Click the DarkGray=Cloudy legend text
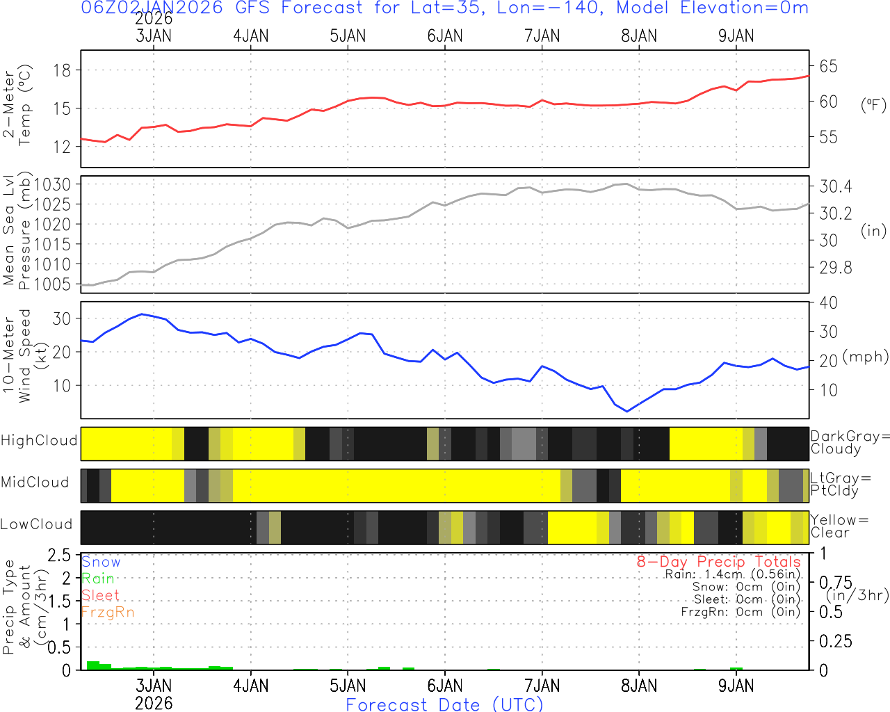This screenshot has height=712, width=890. click(x=850, y=443)
